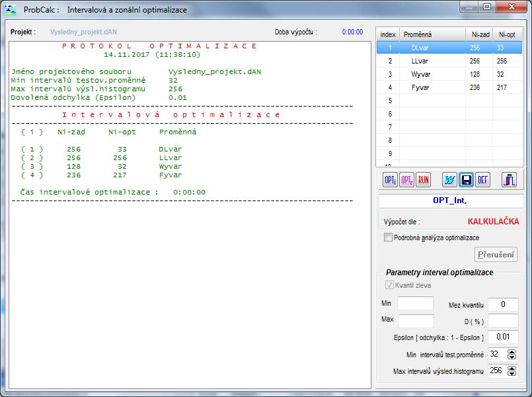Image resolution: width=532 pixels, height=397 pixels.
Task: Click the D ( % ) input field
Action: pyautogui.click(x=503, y=321)
